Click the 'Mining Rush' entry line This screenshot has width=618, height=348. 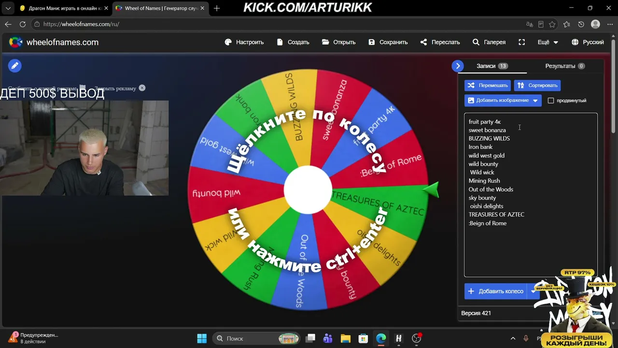(484, 181)
